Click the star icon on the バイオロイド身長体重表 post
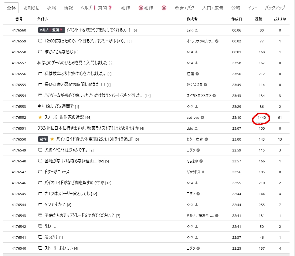This screenshot has width=295, height=256. (x=52, y=139)
